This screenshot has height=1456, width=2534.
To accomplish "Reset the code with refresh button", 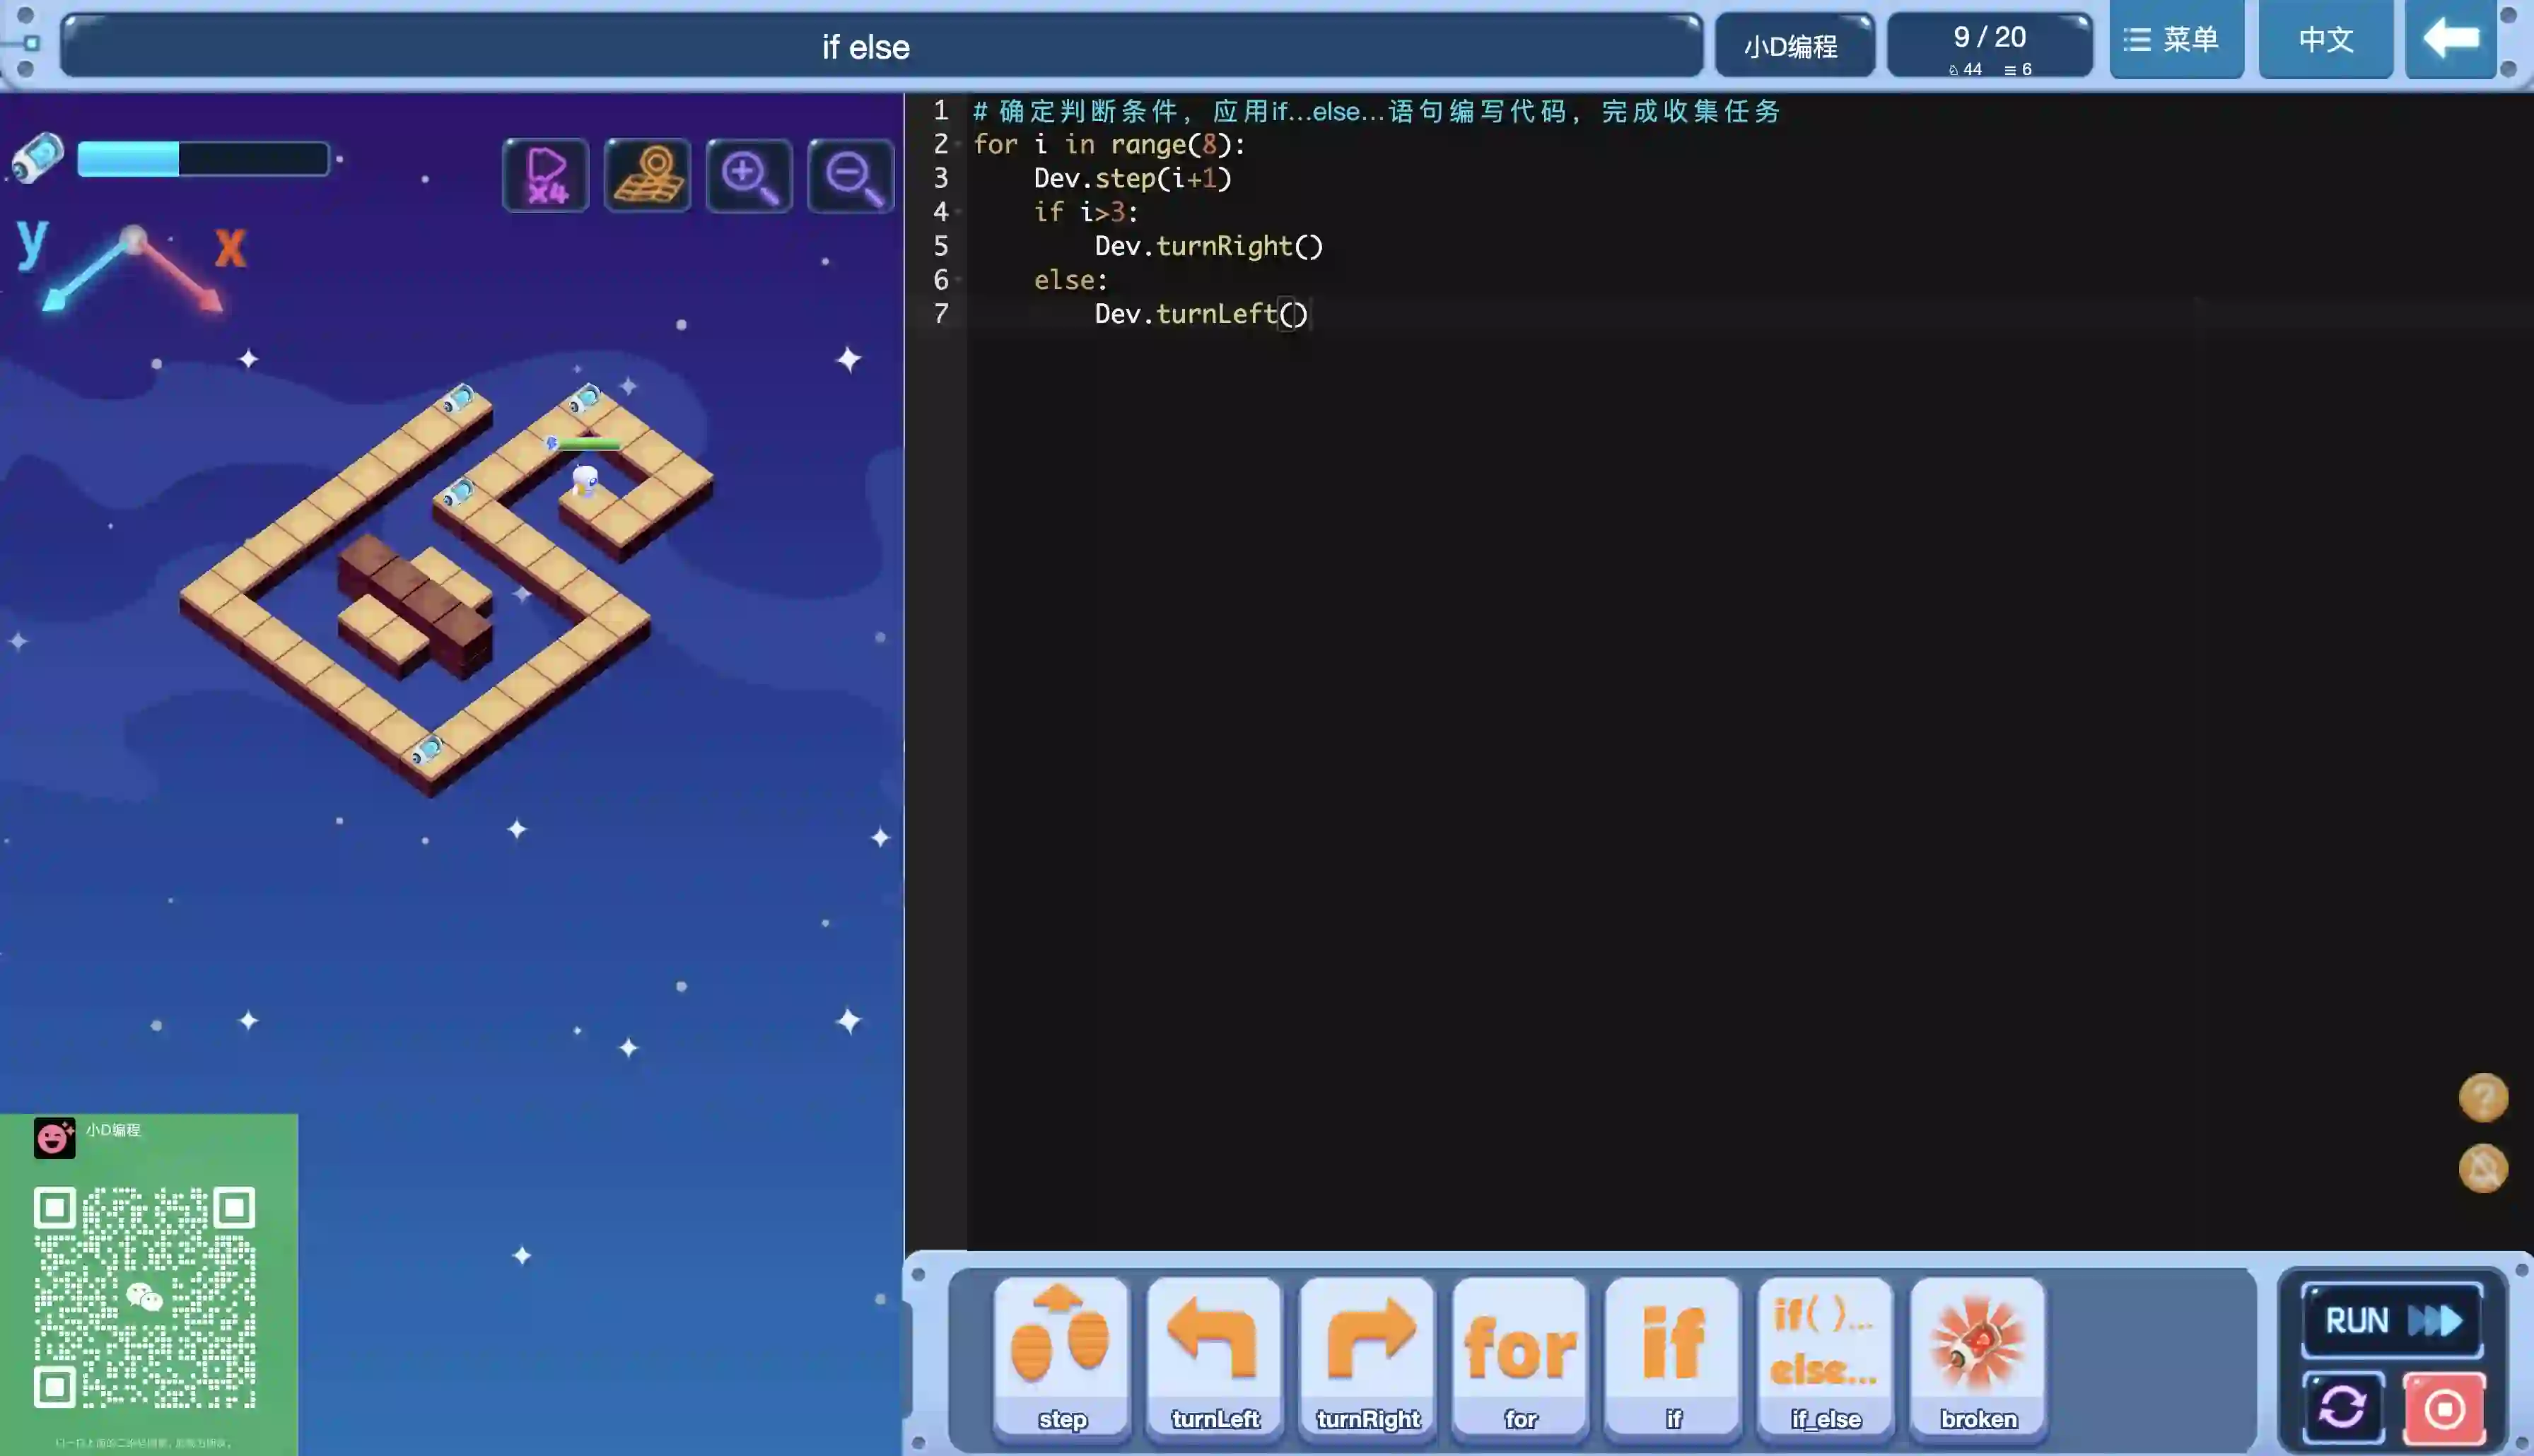I will click(x=2342, y=1408).
